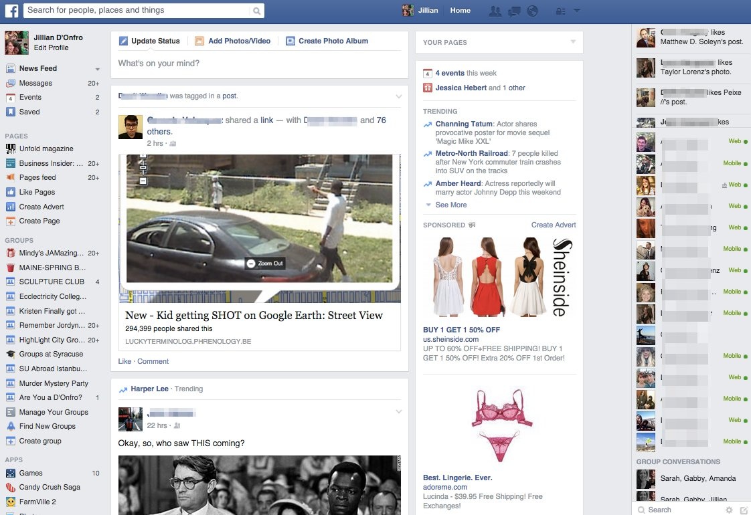Open chat settings via the gear icon
The width and height of the screenshot is (751, 515).
click(x=729, y=510)
